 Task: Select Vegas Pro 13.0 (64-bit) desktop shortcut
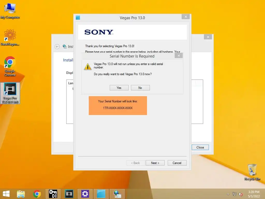tap(10, 93)
